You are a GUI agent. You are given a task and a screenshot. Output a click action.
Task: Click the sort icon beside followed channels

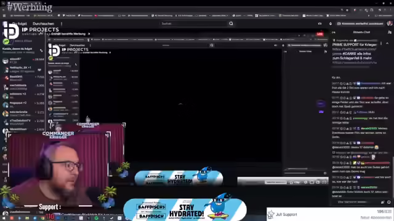pyautogui.click(x=41, y=50)
